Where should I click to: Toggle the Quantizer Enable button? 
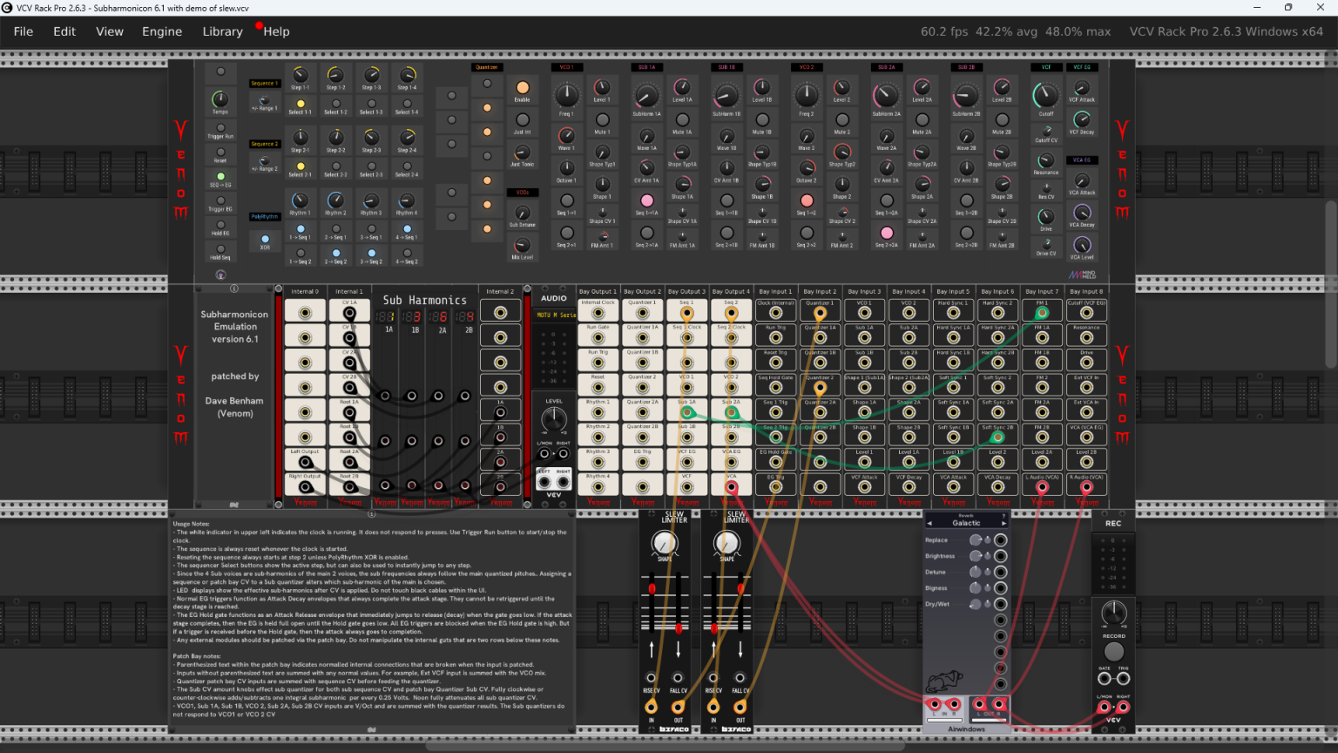click(x=522, y=87)
